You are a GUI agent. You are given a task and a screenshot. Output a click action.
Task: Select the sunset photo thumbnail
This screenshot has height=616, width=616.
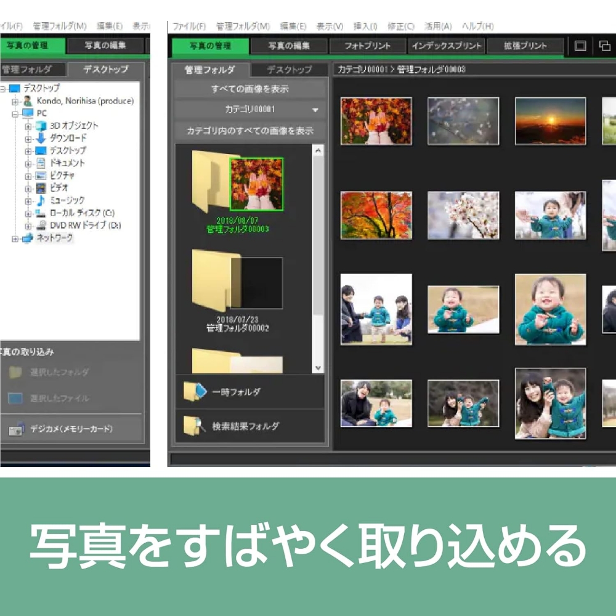(x=550, y=121)
